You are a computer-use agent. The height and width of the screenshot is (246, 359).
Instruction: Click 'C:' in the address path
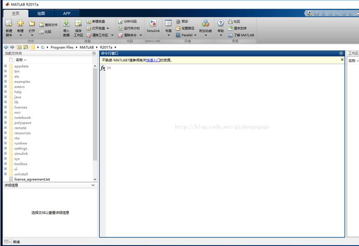coord(42,47)
